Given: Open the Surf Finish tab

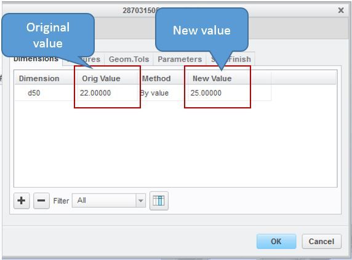Looking at the screenshot, I should (x=231, y=59).
